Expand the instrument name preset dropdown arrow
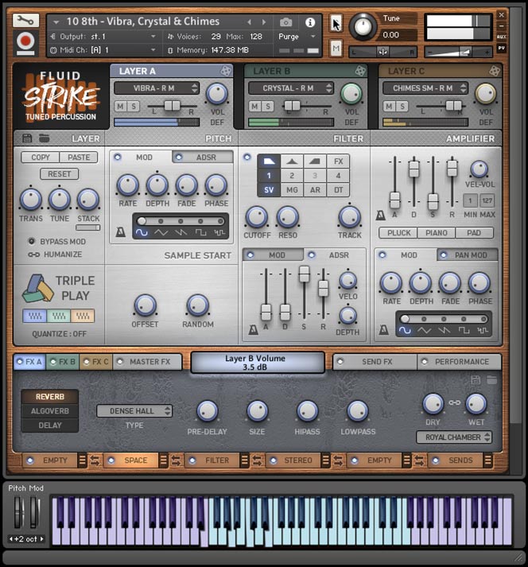 56,22
